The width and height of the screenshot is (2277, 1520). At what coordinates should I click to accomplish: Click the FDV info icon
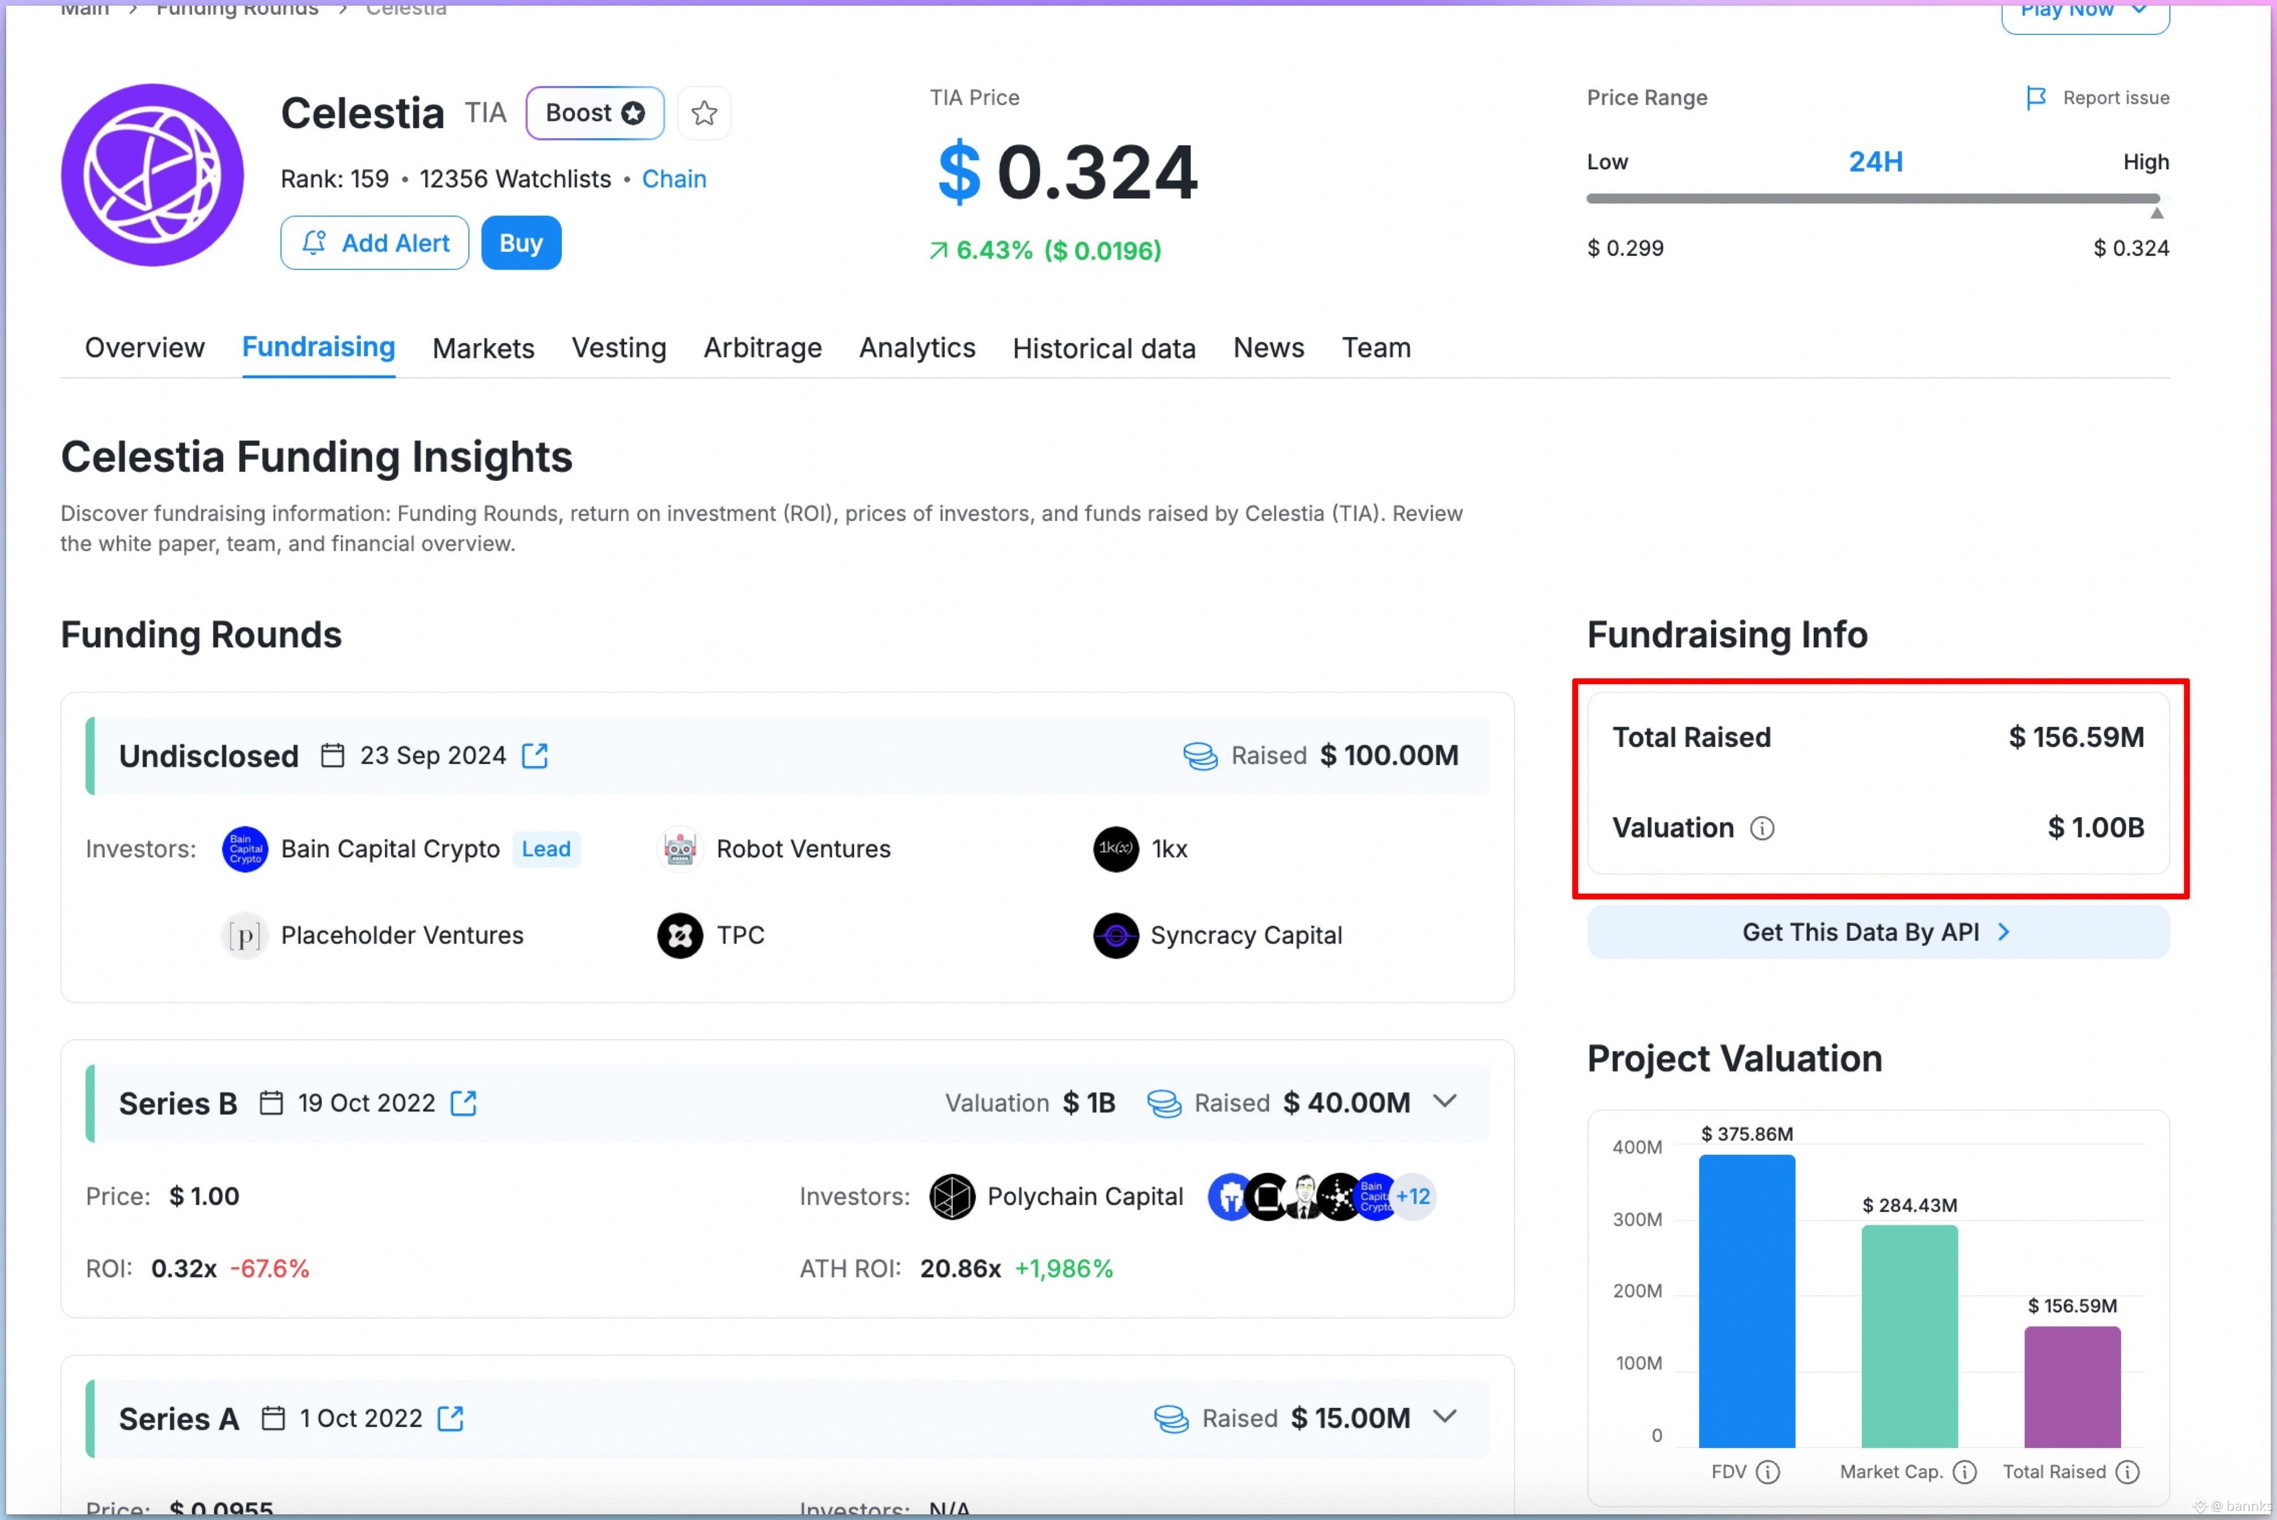pos(1768,1471)
